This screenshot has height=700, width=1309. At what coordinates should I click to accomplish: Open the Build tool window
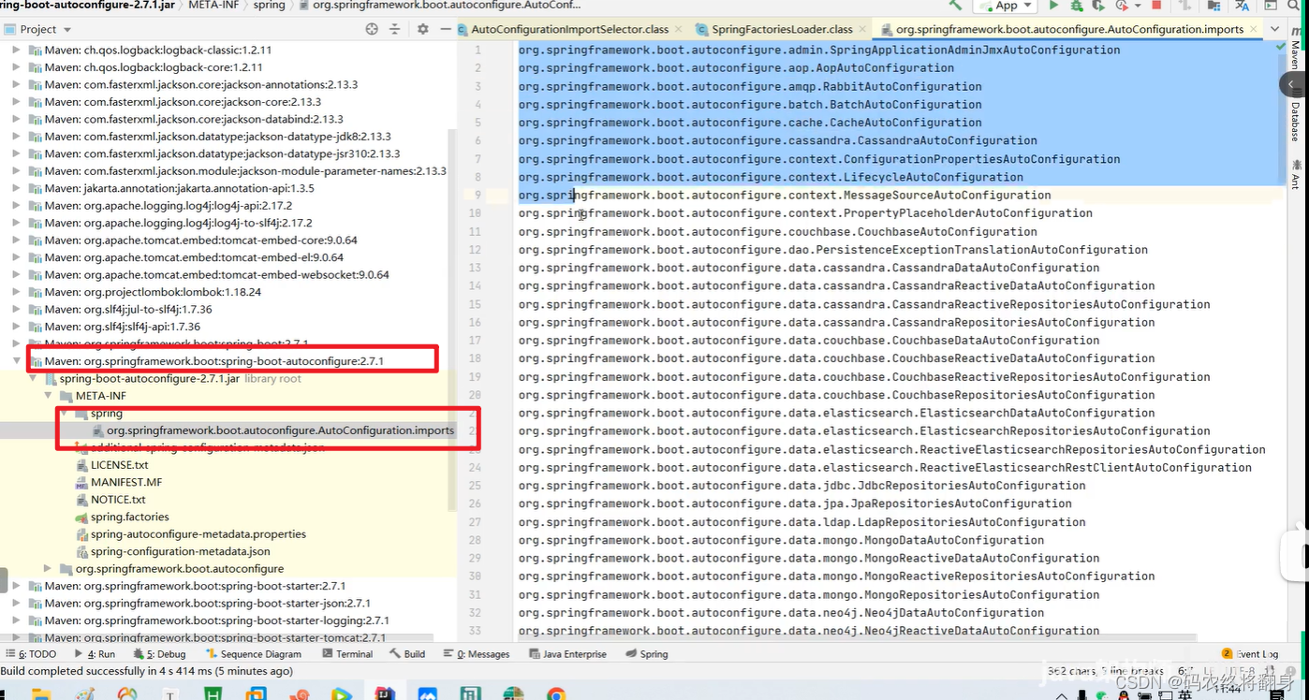(407, 654)
